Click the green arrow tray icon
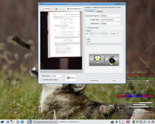Screen dimensions: 155x124 point(144,122)
